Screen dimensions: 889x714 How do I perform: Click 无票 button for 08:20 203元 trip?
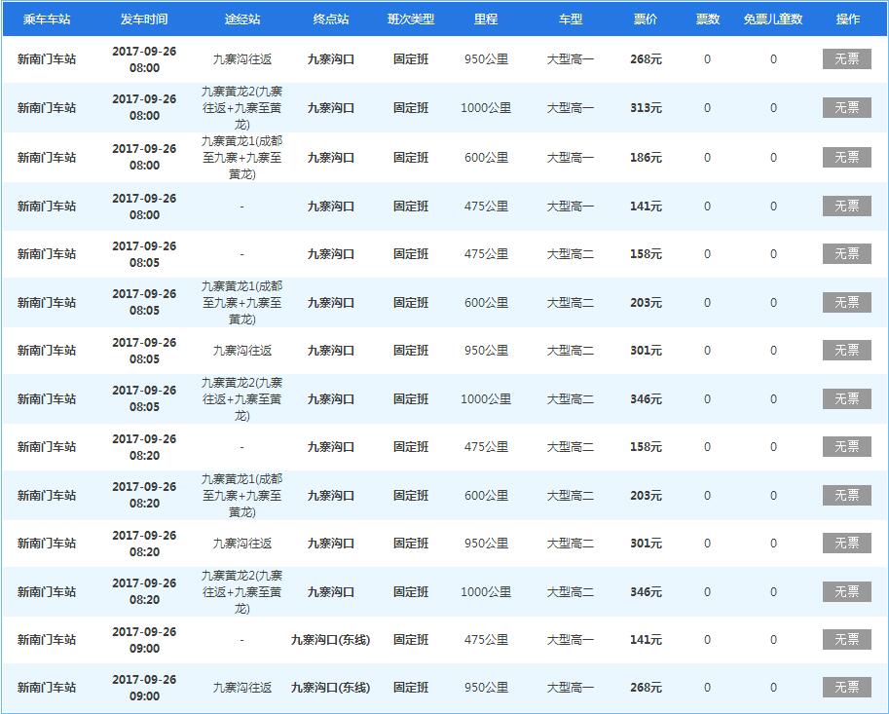tap(846, 495)
